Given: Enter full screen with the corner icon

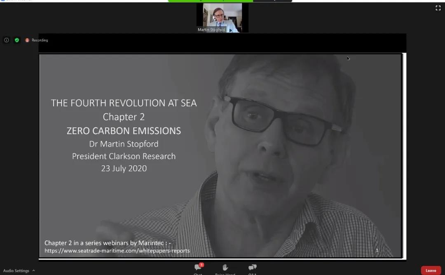Looking at the screenshot, I should 438,8.
